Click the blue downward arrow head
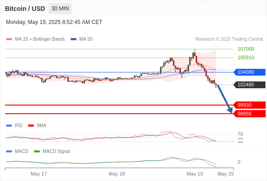 230,110
